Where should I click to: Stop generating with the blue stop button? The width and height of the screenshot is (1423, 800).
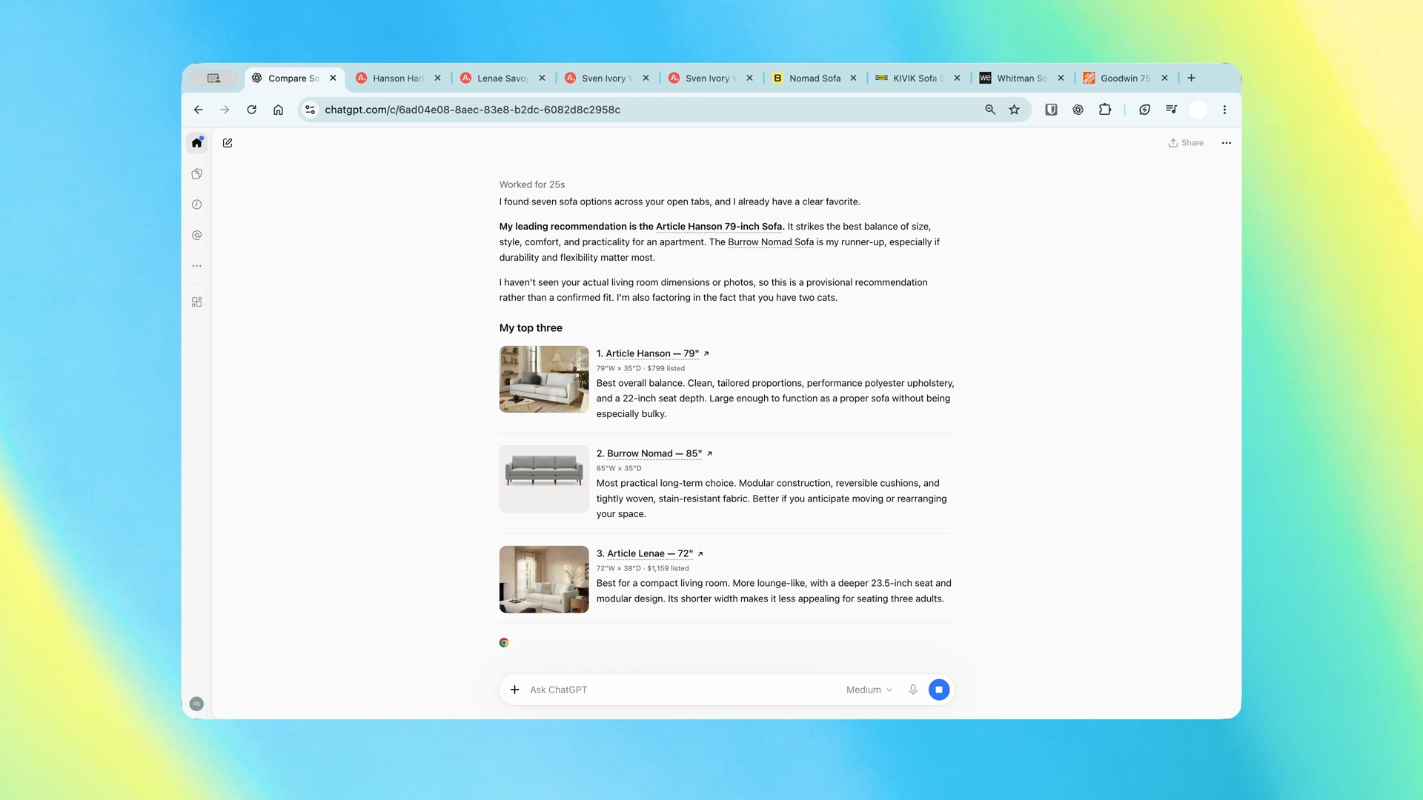pyautogui.click(x=938, y=690)
